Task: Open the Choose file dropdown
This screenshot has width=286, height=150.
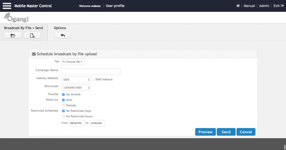Action: pyautogui.click(x=73, y=62)
